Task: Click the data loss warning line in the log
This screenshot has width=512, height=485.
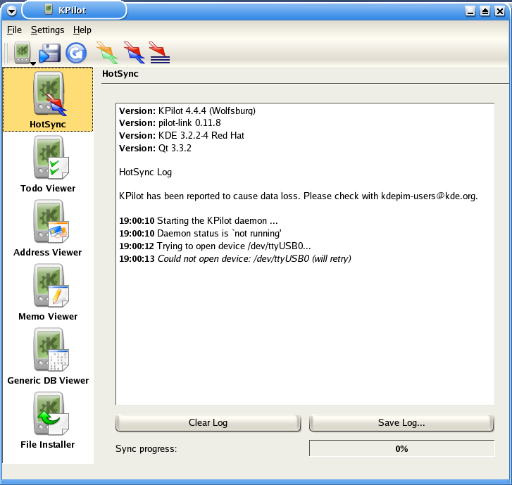Action: (x=298, y=196)
